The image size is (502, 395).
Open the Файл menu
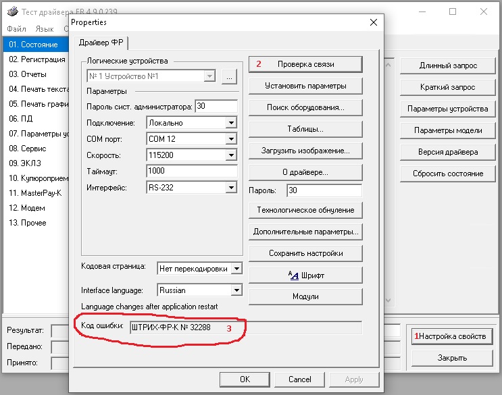[17, 29]
